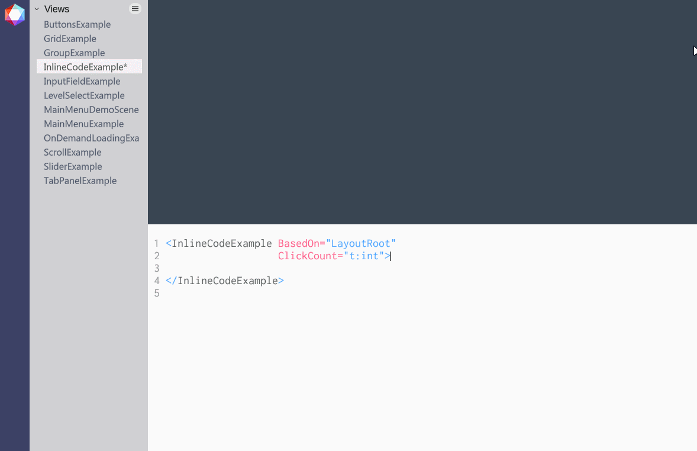Click ClickCount attribute on line 2
697x451 pixels.
click(x=308, y=256)
